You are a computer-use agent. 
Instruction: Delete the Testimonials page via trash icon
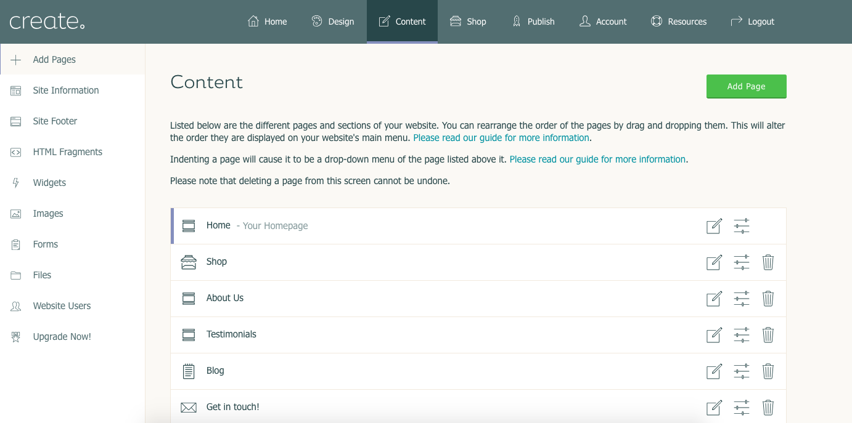(x=768, y=335)
